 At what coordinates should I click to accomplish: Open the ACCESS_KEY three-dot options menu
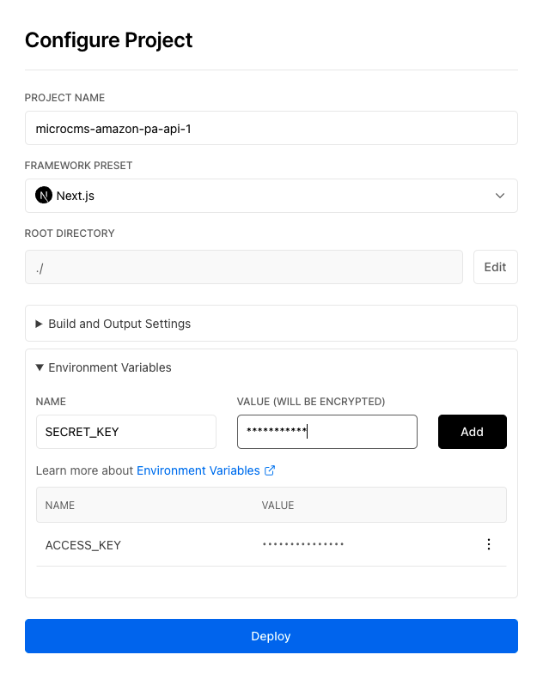489,544
